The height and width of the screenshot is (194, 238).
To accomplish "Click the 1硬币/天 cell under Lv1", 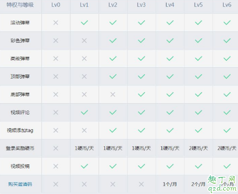I will (x=84, y=148).
